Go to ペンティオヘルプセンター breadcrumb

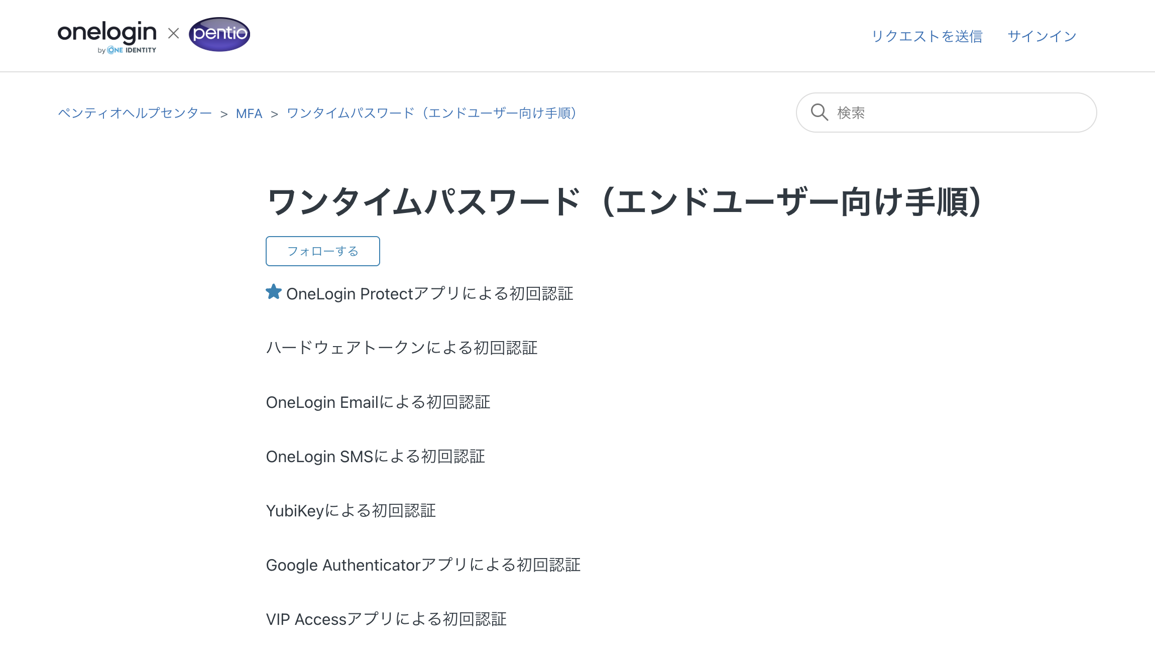click(x=135, y=113)
